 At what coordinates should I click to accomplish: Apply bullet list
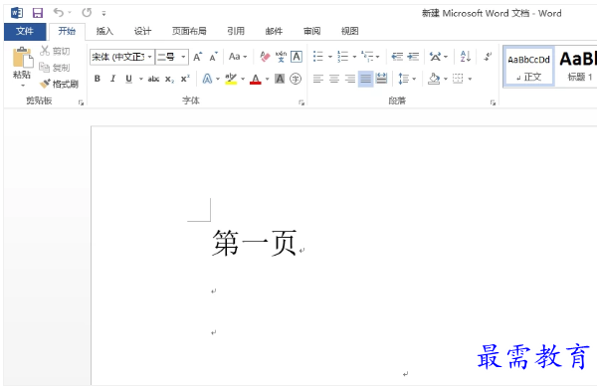point(318,57)
